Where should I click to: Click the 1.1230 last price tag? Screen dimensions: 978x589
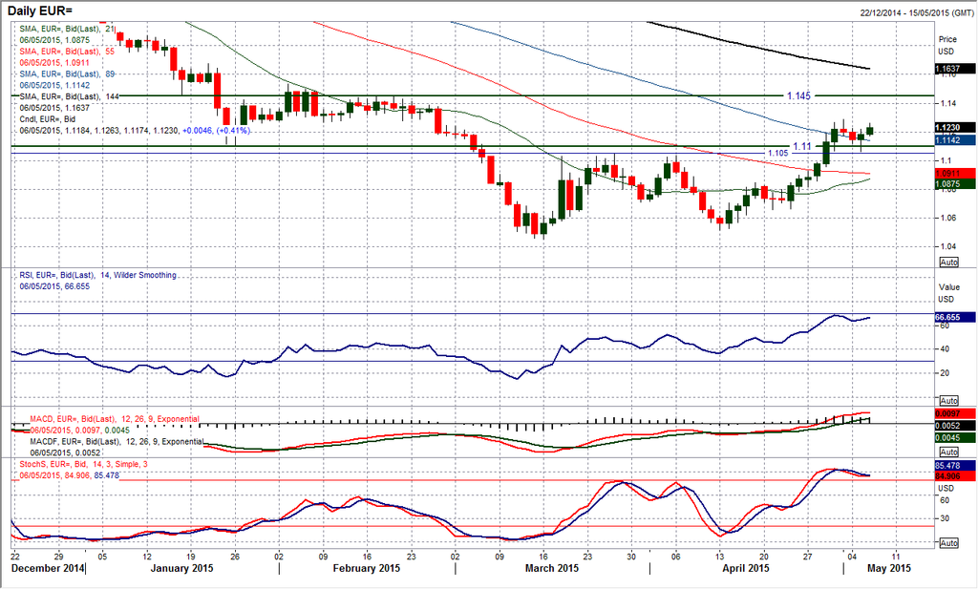(955, 127)
